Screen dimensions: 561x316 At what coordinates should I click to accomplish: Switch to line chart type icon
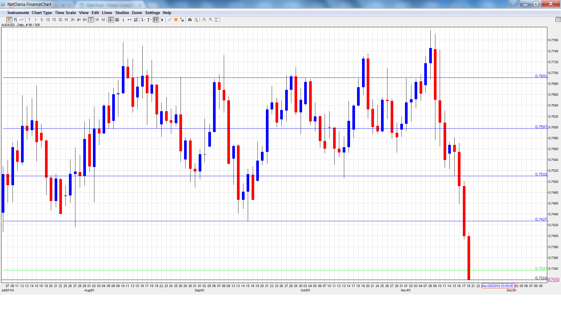point(22,20)
